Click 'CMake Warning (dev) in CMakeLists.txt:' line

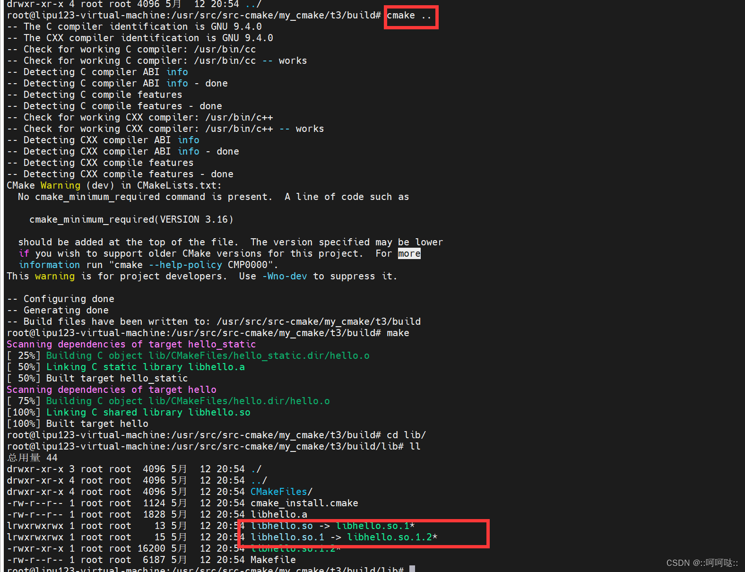(114, 185)
